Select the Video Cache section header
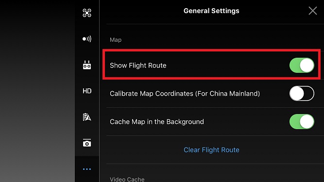 point(127,179)
